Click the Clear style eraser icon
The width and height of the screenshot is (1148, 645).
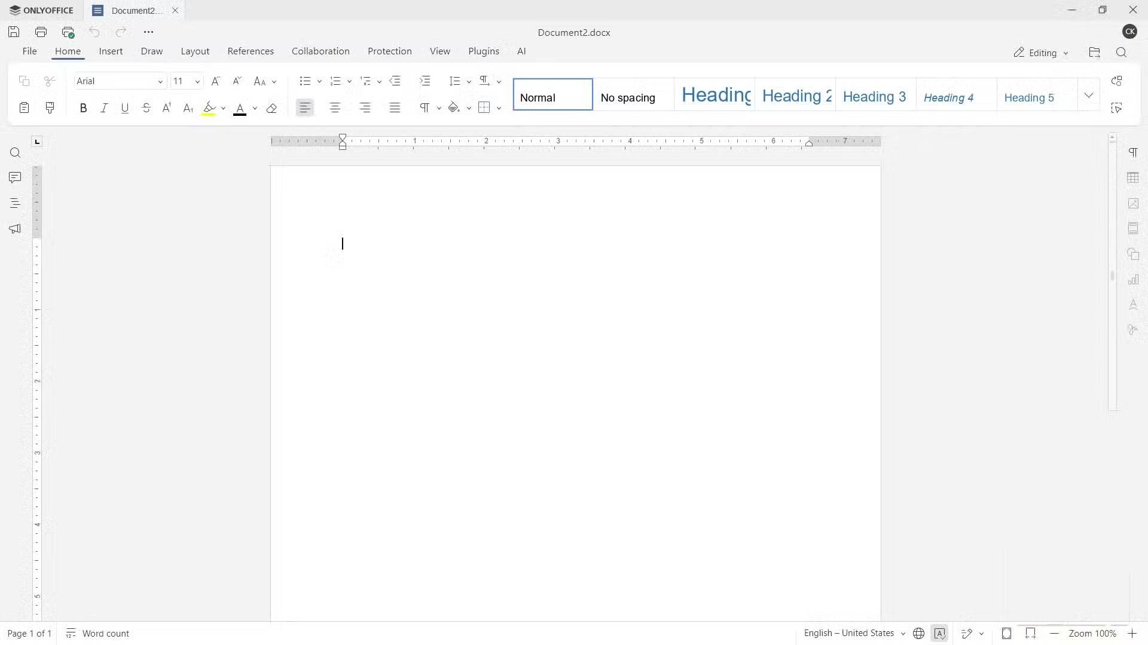[x=271, y=108]
